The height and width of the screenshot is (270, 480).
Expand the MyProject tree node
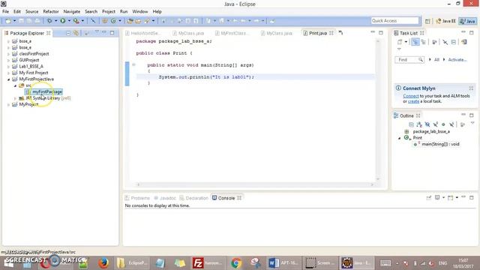pyautogui.click(x=8, y=105)
